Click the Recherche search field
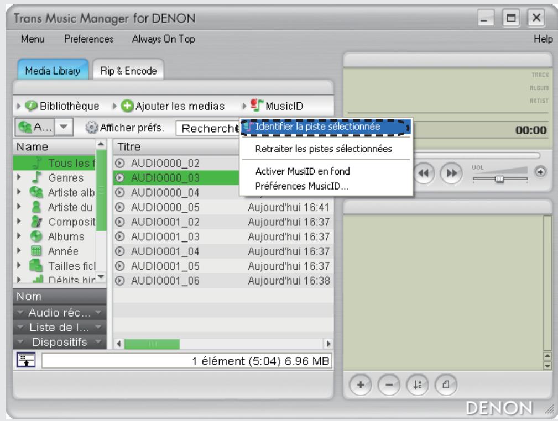This screenshot has height=421, width=558. 207,128
